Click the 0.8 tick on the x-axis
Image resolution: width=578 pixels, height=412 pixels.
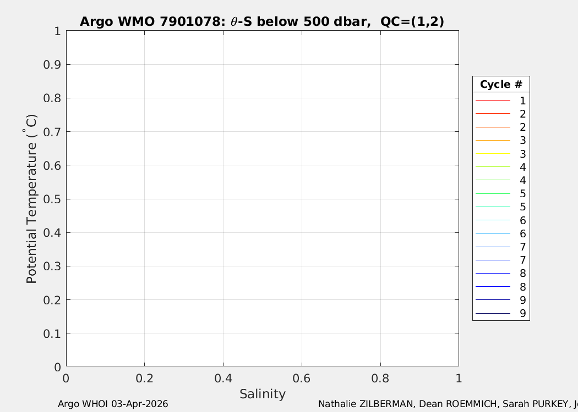tap(380, 378)
